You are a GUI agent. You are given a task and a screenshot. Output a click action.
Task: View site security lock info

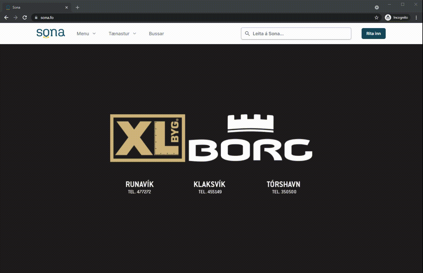[36, 17]
